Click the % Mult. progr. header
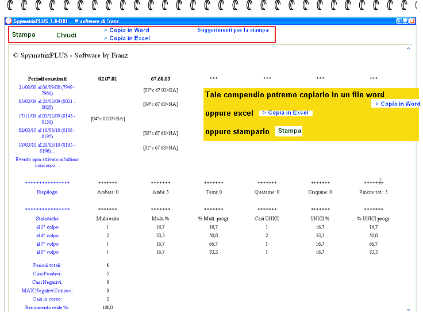 214,219
